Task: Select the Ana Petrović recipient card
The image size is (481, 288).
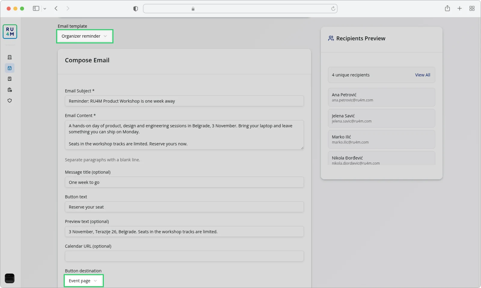Action: click(x=381, y=97)
